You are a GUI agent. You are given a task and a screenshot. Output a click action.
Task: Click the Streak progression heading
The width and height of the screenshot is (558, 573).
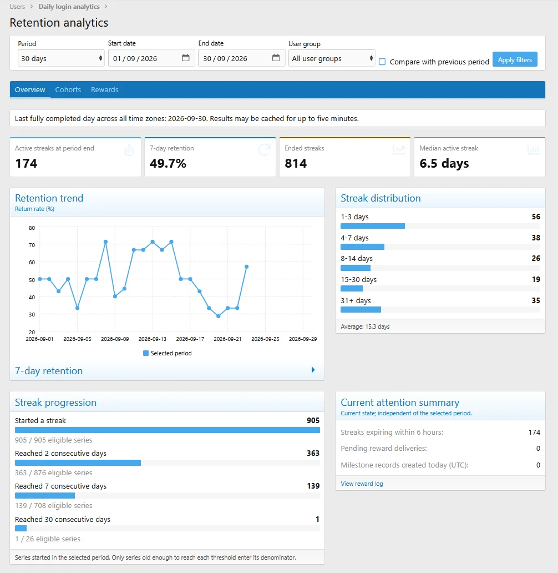pos(55,403)
